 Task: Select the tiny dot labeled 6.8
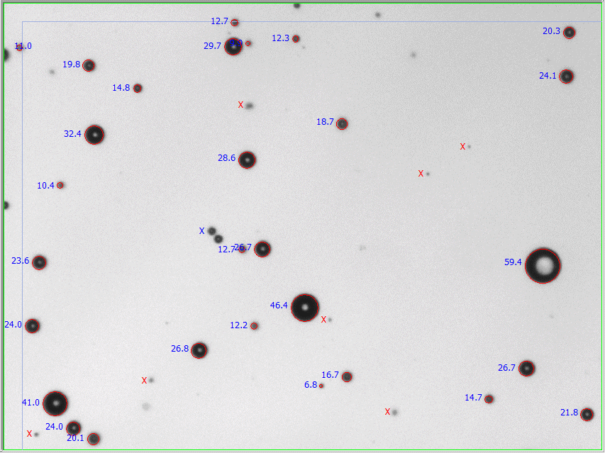[x=321, y=386]
